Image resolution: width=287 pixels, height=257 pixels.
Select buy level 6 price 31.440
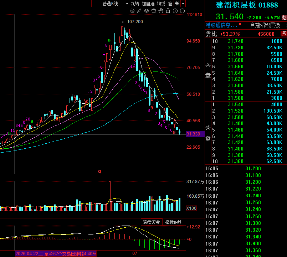(x=236, y=136)
